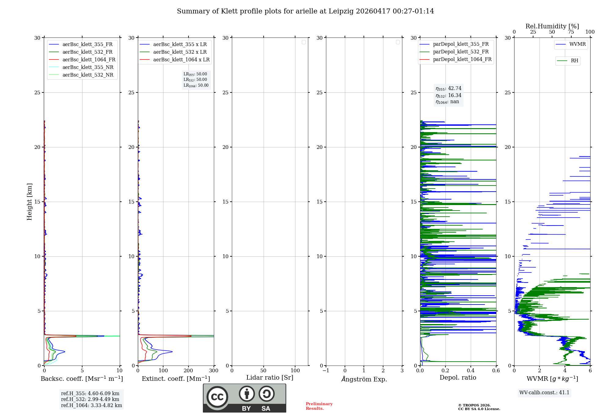Select legend entry aerBsc_klett_355_NR

pos(82,67)
